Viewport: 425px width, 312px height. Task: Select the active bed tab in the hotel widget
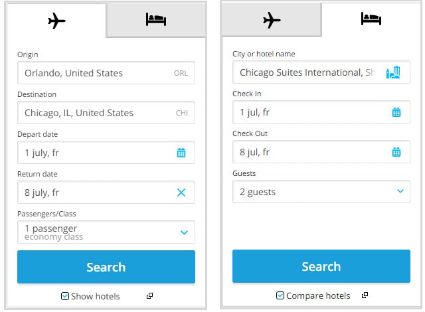tap(371, 20)
